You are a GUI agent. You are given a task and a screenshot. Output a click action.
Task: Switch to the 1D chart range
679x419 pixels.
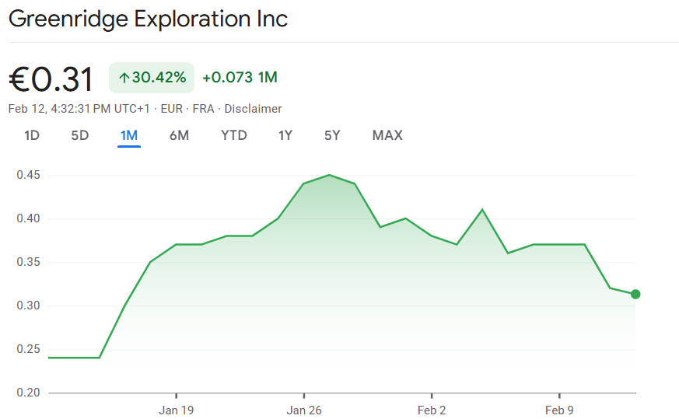tap(32, 135)
